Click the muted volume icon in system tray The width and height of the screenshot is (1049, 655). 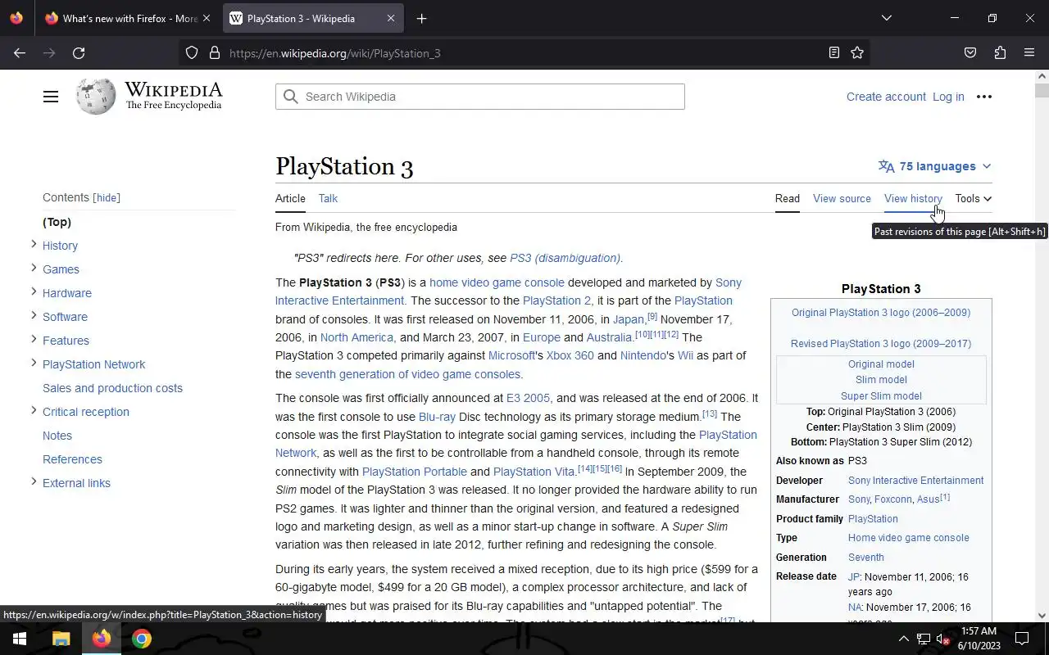click(x=943, y=639)
